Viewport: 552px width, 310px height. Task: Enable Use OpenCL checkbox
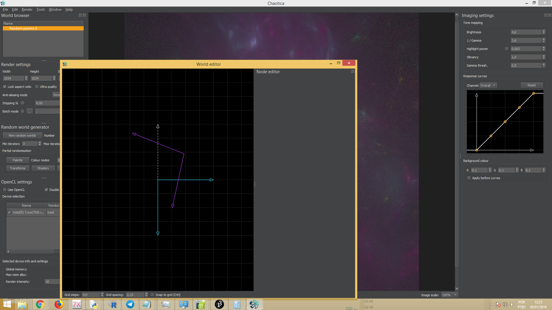click(x=5, y=189)
